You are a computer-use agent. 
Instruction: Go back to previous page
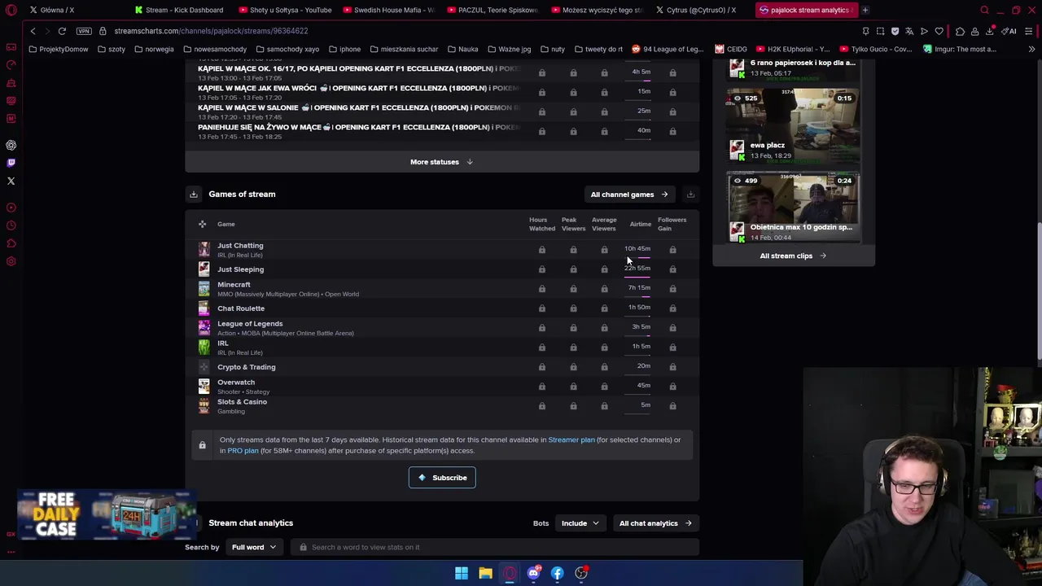[33, 31]
